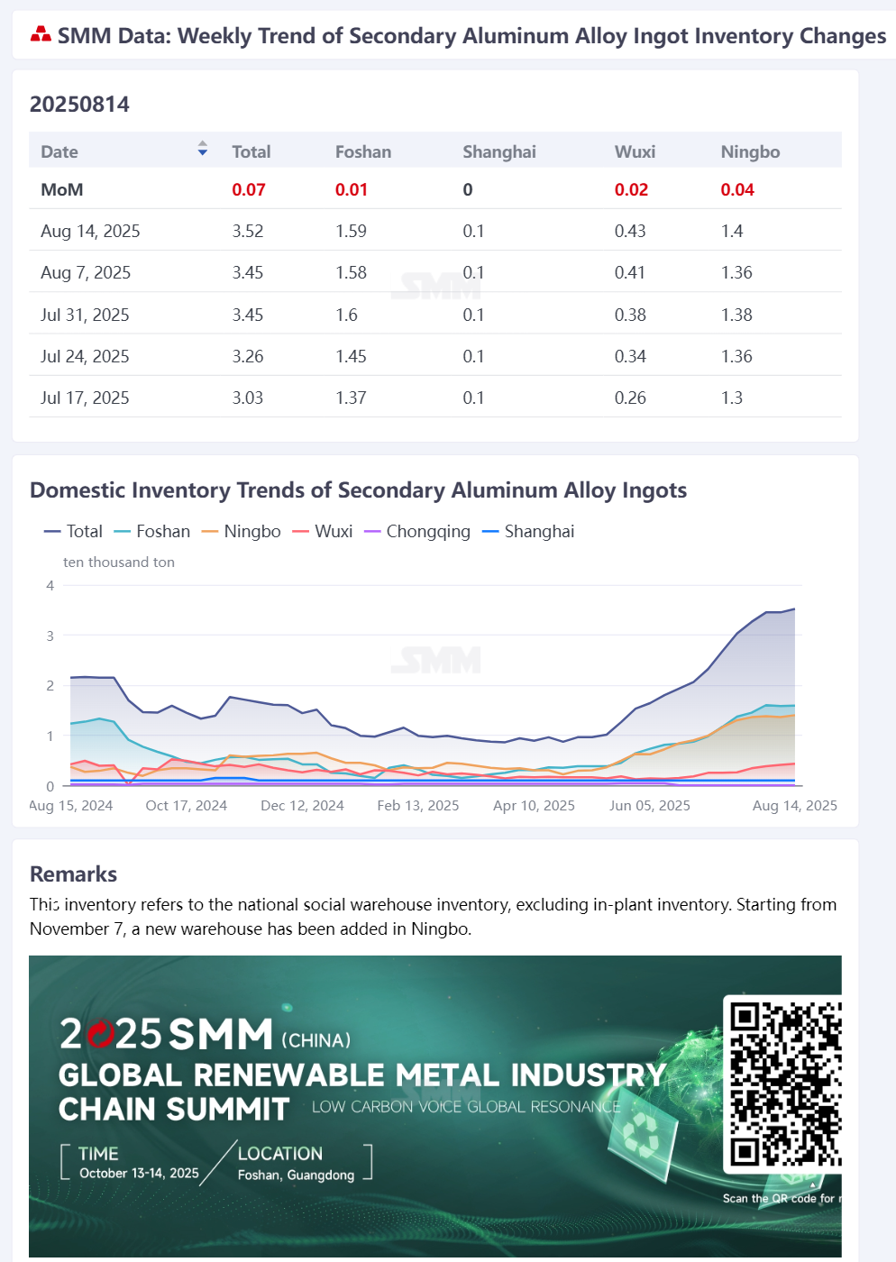The width and height of the screenshot is (896, 1262).
Task: Click Ningbo value 1.38
Action: point(736,315)
